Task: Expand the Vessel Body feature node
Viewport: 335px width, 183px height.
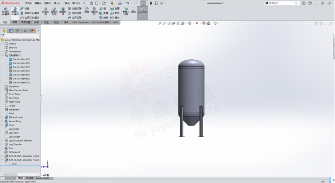Action: [x=2, y=121]
